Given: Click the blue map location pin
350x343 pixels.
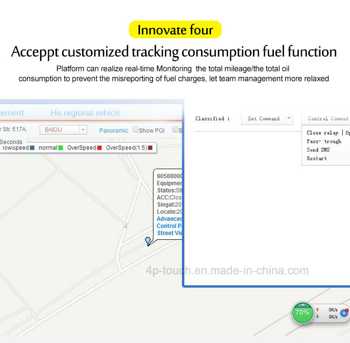Looking at the screenshot, I should click(x=148, y=241).
